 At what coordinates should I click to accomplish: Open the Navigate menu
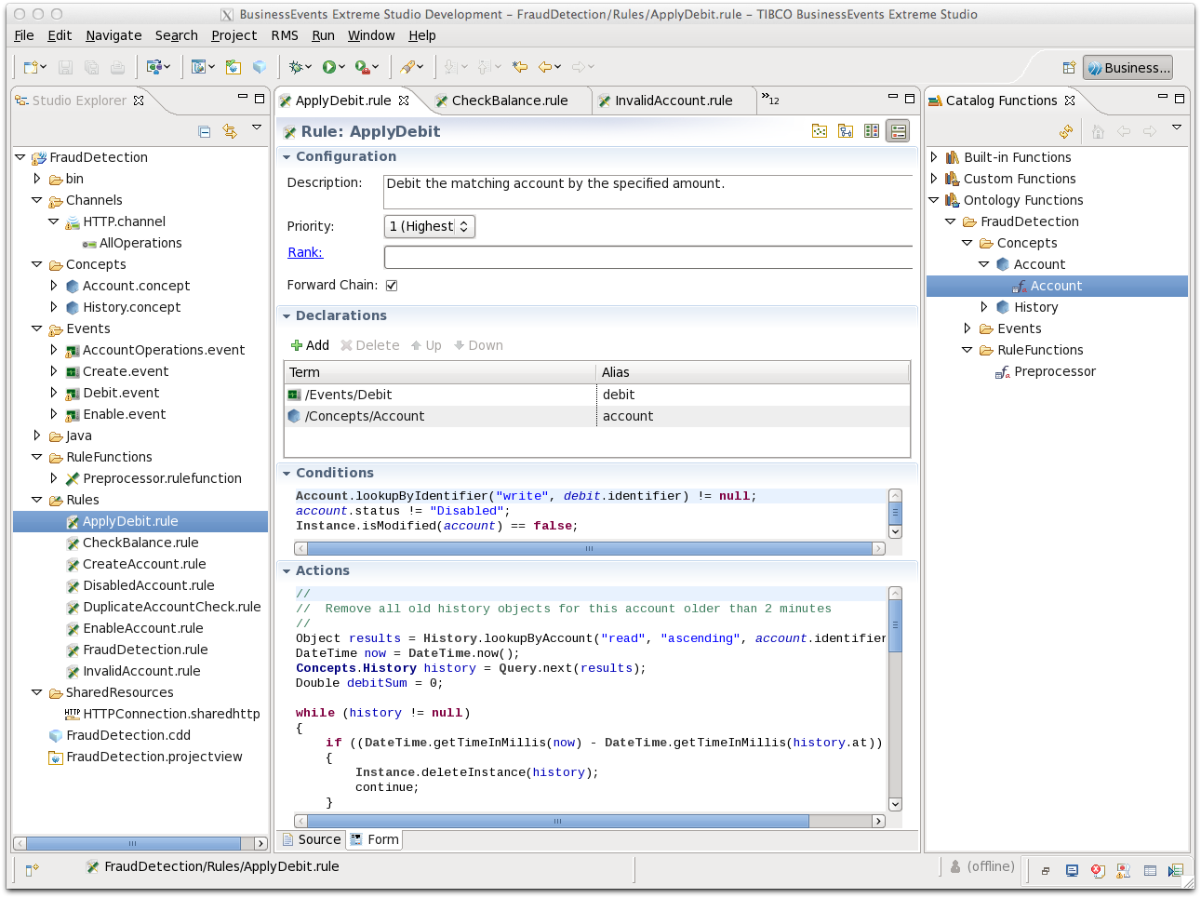[113, 35]
